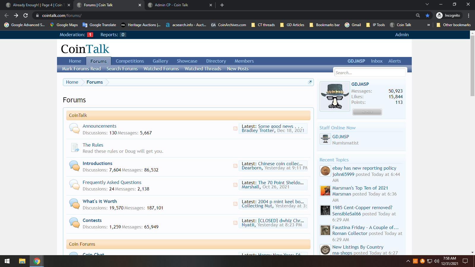Image resolution: width=475 pixels, height=267 pixels.
Task: Show hidden system tray icons
Action: coord(408,261)
